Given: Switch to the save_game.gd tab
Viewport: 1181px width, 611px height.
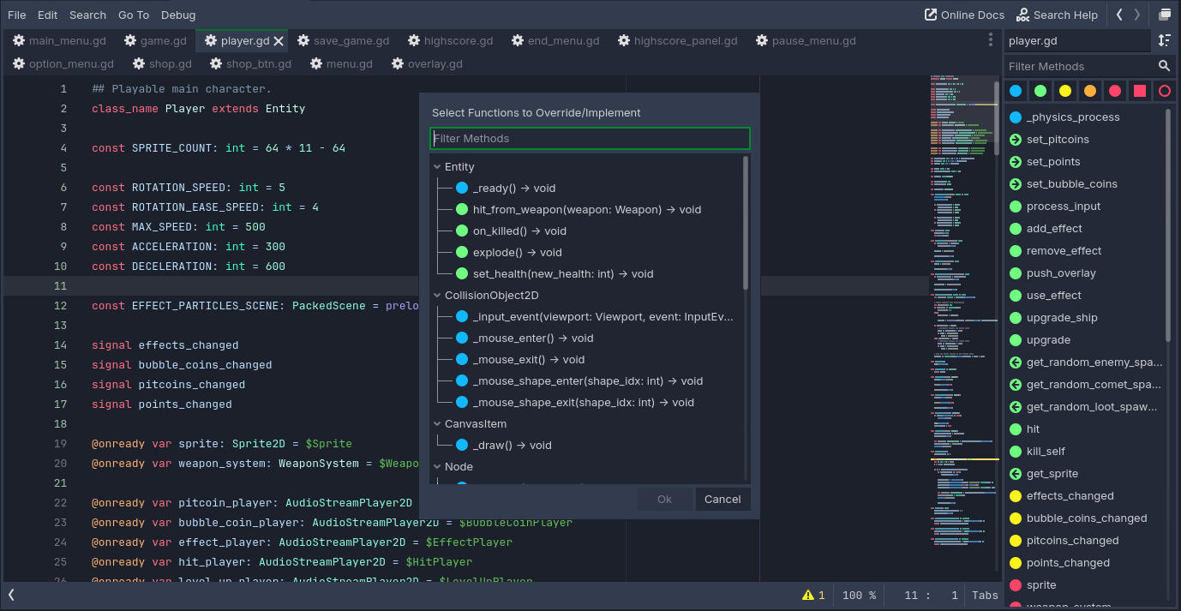Looking at the screenshot, I should coord(341,40).
